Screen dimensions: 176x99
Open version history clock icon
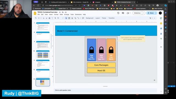(118, 13)
